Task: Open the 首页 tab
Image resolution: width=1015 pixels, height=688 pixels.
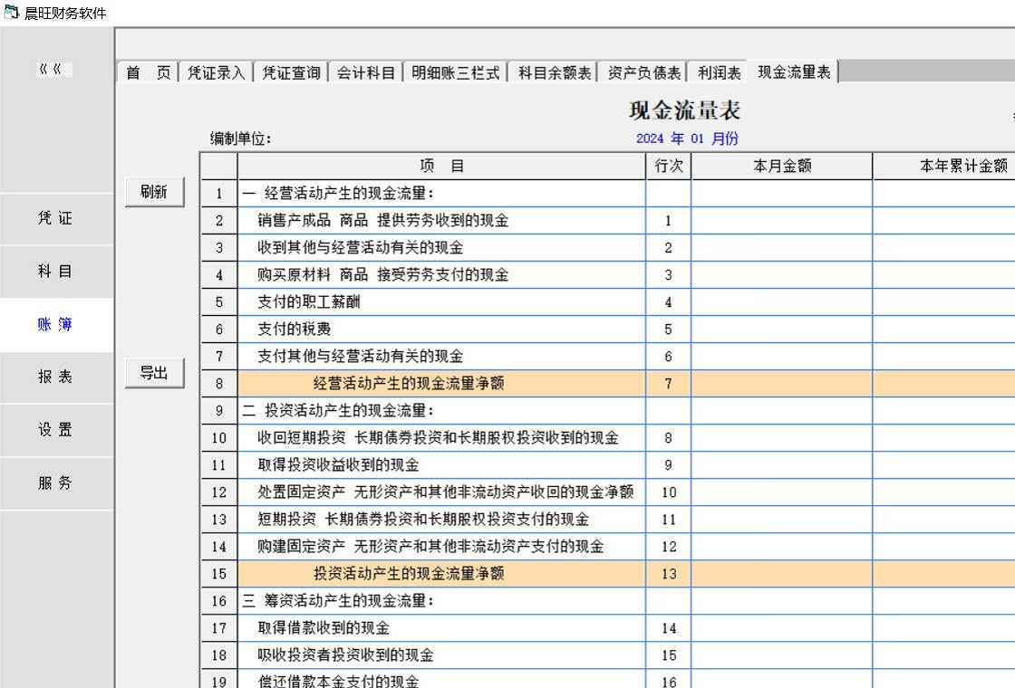Action: 148,72
